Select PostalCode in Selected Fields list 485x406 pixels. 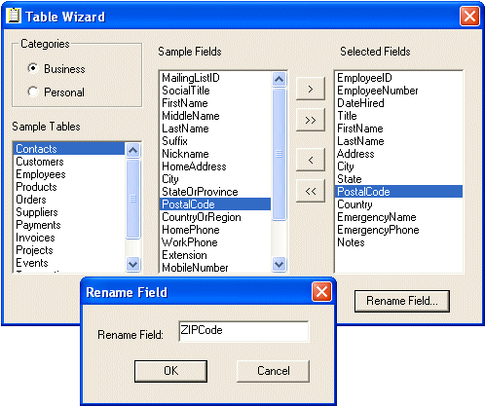(399, 192)
